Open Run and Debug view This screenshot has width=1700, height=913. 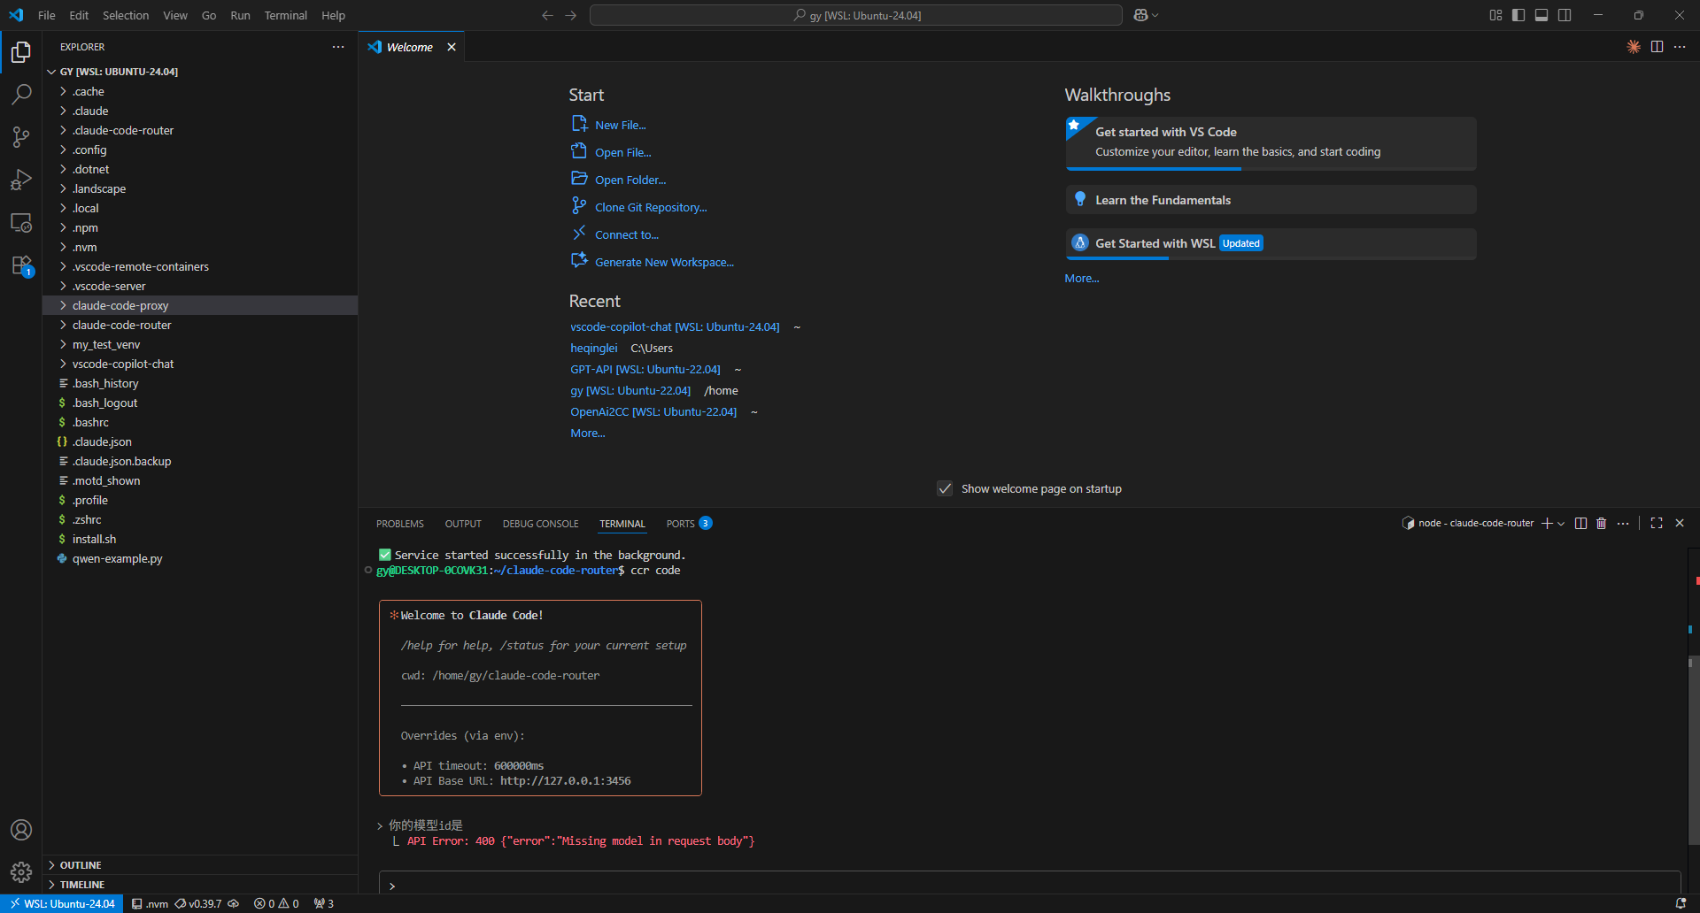point(21,180)
